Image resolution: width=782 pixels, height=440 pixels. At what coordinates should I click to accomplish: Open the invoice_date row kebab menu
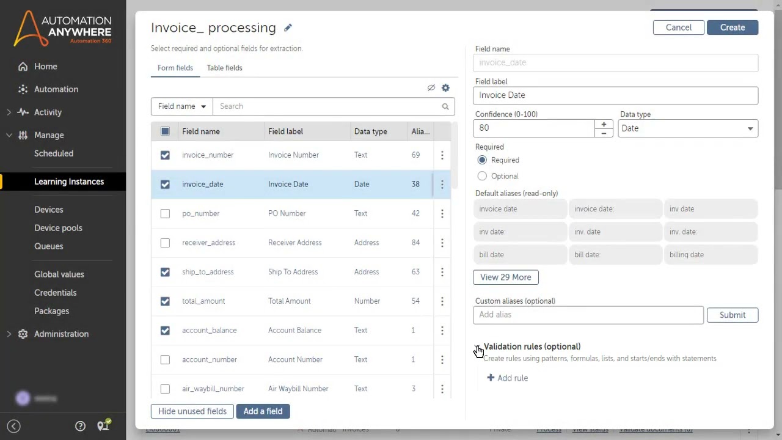click(442, 185)
